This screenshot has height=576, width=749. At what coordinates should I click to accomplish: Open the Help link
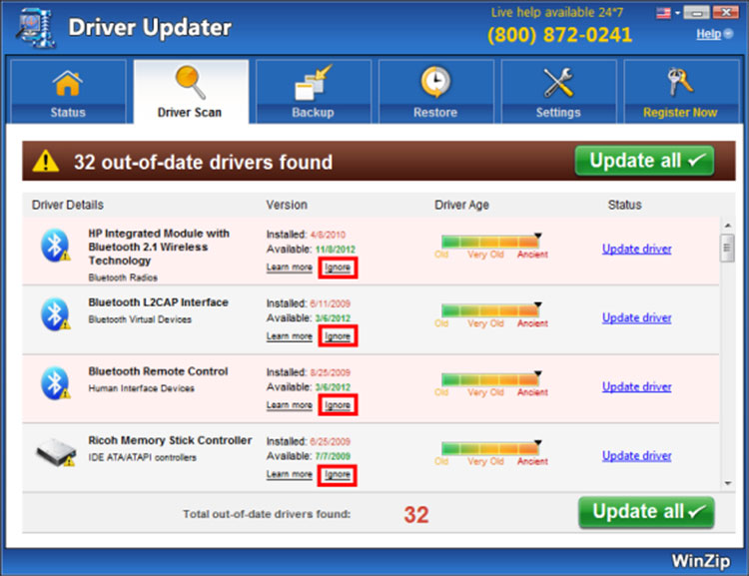[x=708, y=34]
